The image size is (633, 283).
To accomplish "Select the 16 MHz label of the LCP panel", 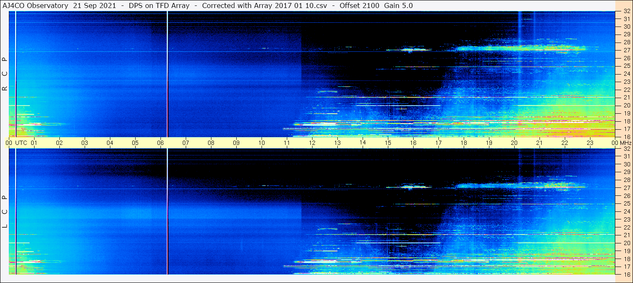I will click(626, 274).
